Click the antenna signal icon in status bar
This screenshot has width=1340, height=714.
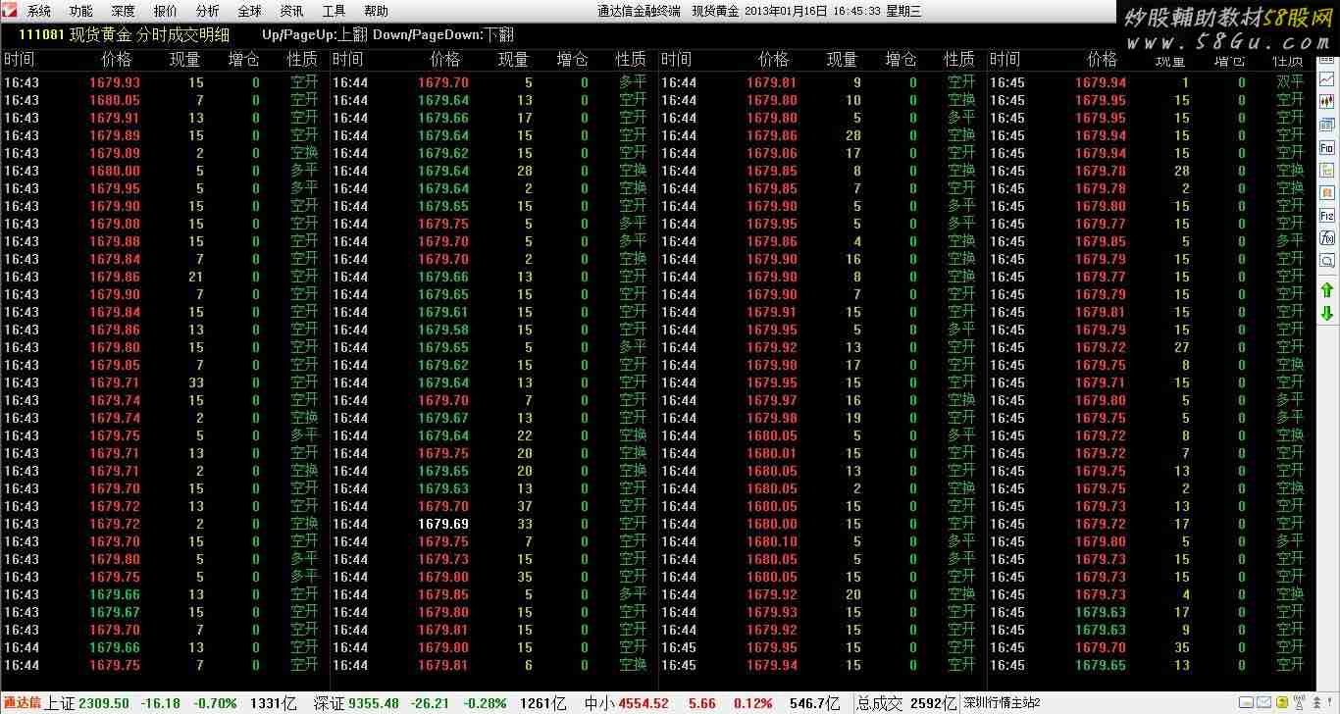[x=1300, y=702]
